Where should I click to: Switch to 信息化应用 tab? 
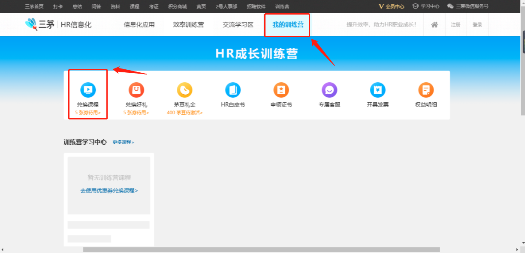(x=139, y=25)
